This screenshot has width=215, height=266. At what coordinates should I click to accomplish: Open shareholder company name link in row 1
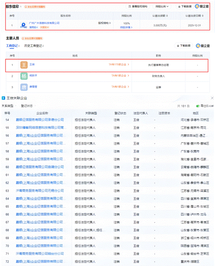click(44, 23)
